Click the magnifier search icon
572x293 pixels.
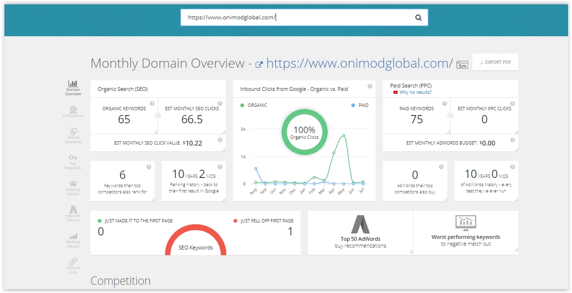point(418,17)
